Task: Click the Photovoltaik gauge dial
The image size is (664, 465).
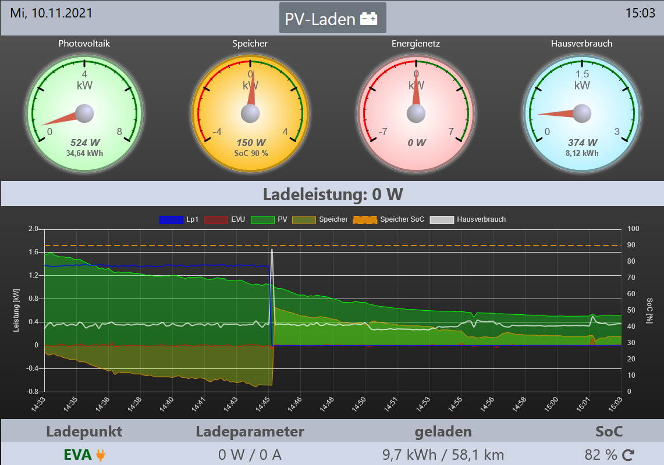Action: [x=84, y=113]
